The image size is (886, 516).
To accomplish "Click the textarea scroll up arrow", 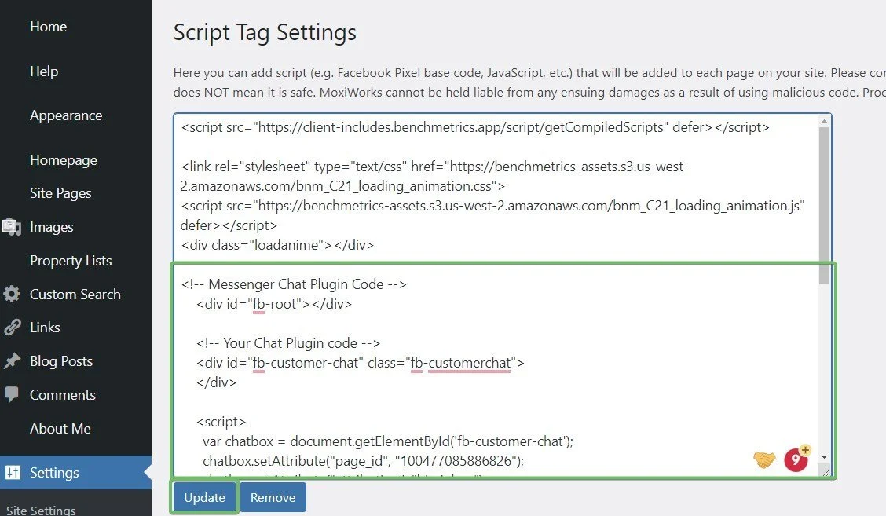I will (825, 121).
